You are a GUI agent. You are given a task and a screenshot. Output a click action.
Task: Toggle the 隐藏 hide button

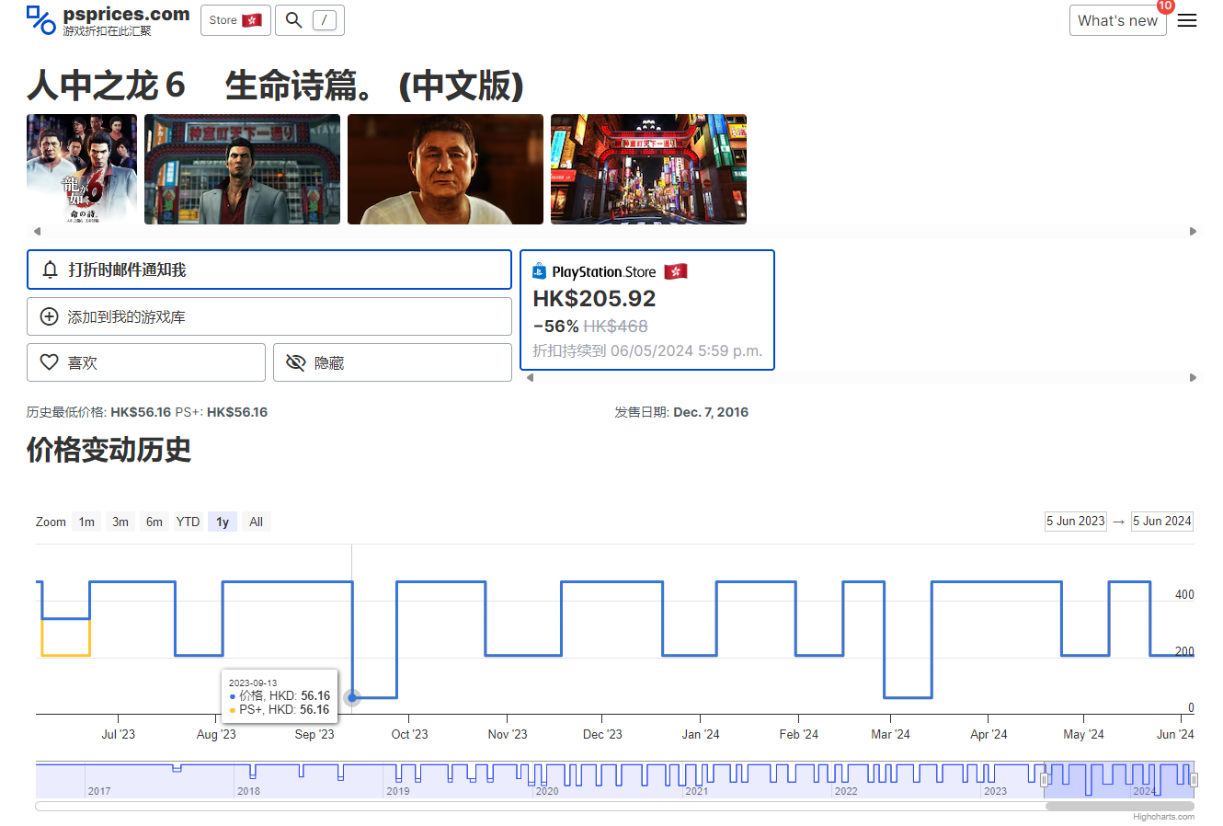(x=393, y=362)
